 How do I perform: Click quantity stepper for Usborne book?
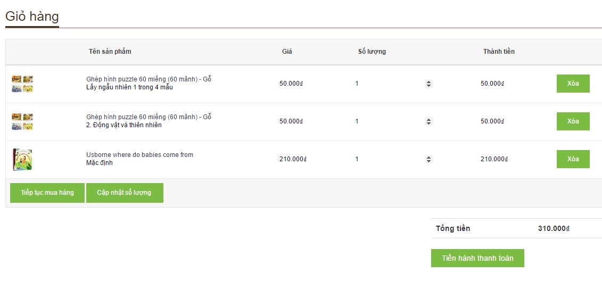(x=428, y=159)
